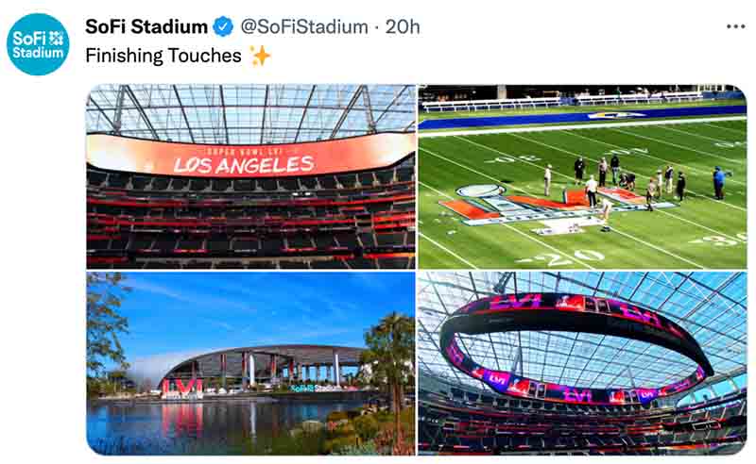The image size is (756, 464).
Task: Open the tweet via 20h timestamp
Action: [403, 26]
